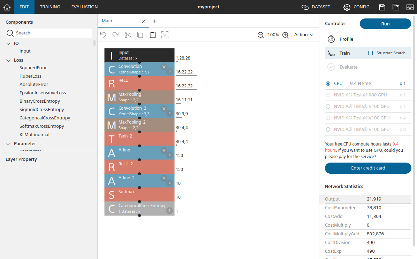Open the EVALUATION tab
417x259 pixels.
point(84,7)
